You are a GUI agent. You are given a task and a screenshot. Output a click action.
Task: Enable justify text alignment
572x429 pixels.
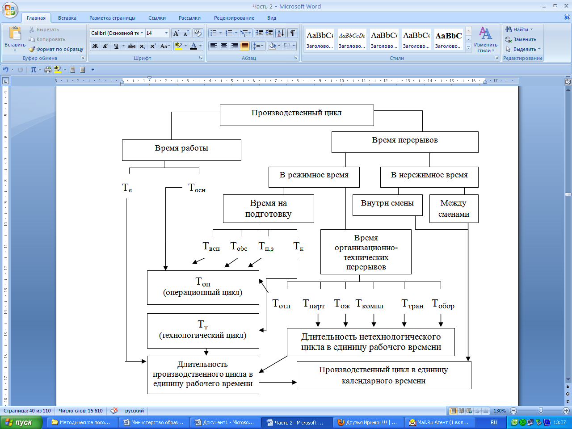(x=245, y=46)
